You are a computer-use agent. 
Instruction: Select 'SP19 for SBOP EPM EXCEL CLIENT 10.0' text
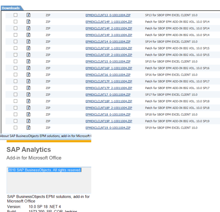(x=171, y=128)
